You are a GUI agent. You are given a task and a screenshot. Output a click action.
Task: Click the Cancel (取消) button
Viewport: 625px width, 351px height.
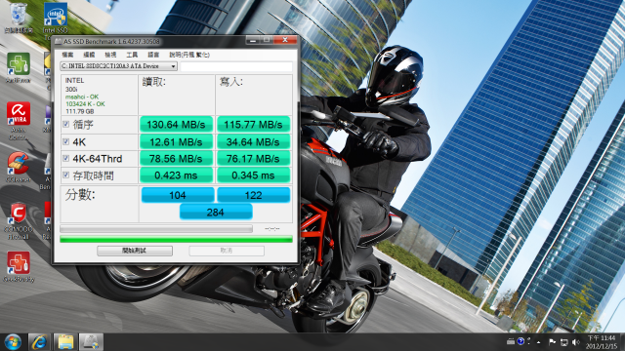click(226, 251)
